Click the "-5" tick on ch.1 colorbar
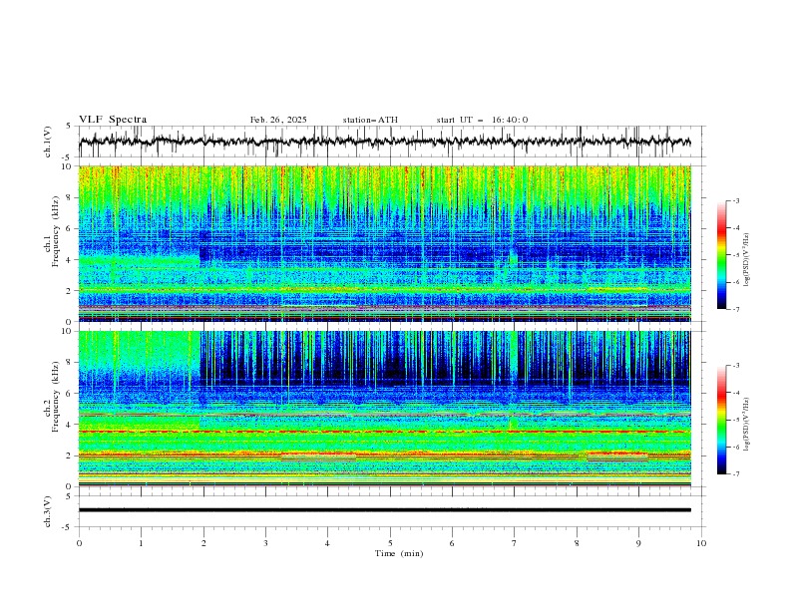This screenshot has width=790, height=610. pyautogui.click(x=735, y=255)
